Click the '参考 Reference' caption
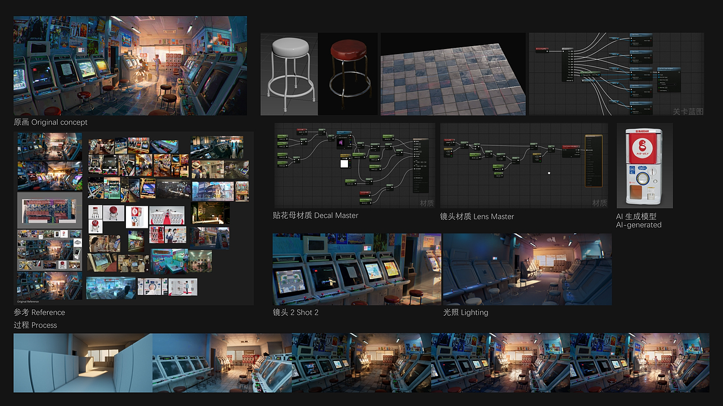This screenshot has width=723, height=406. (39, 312)
